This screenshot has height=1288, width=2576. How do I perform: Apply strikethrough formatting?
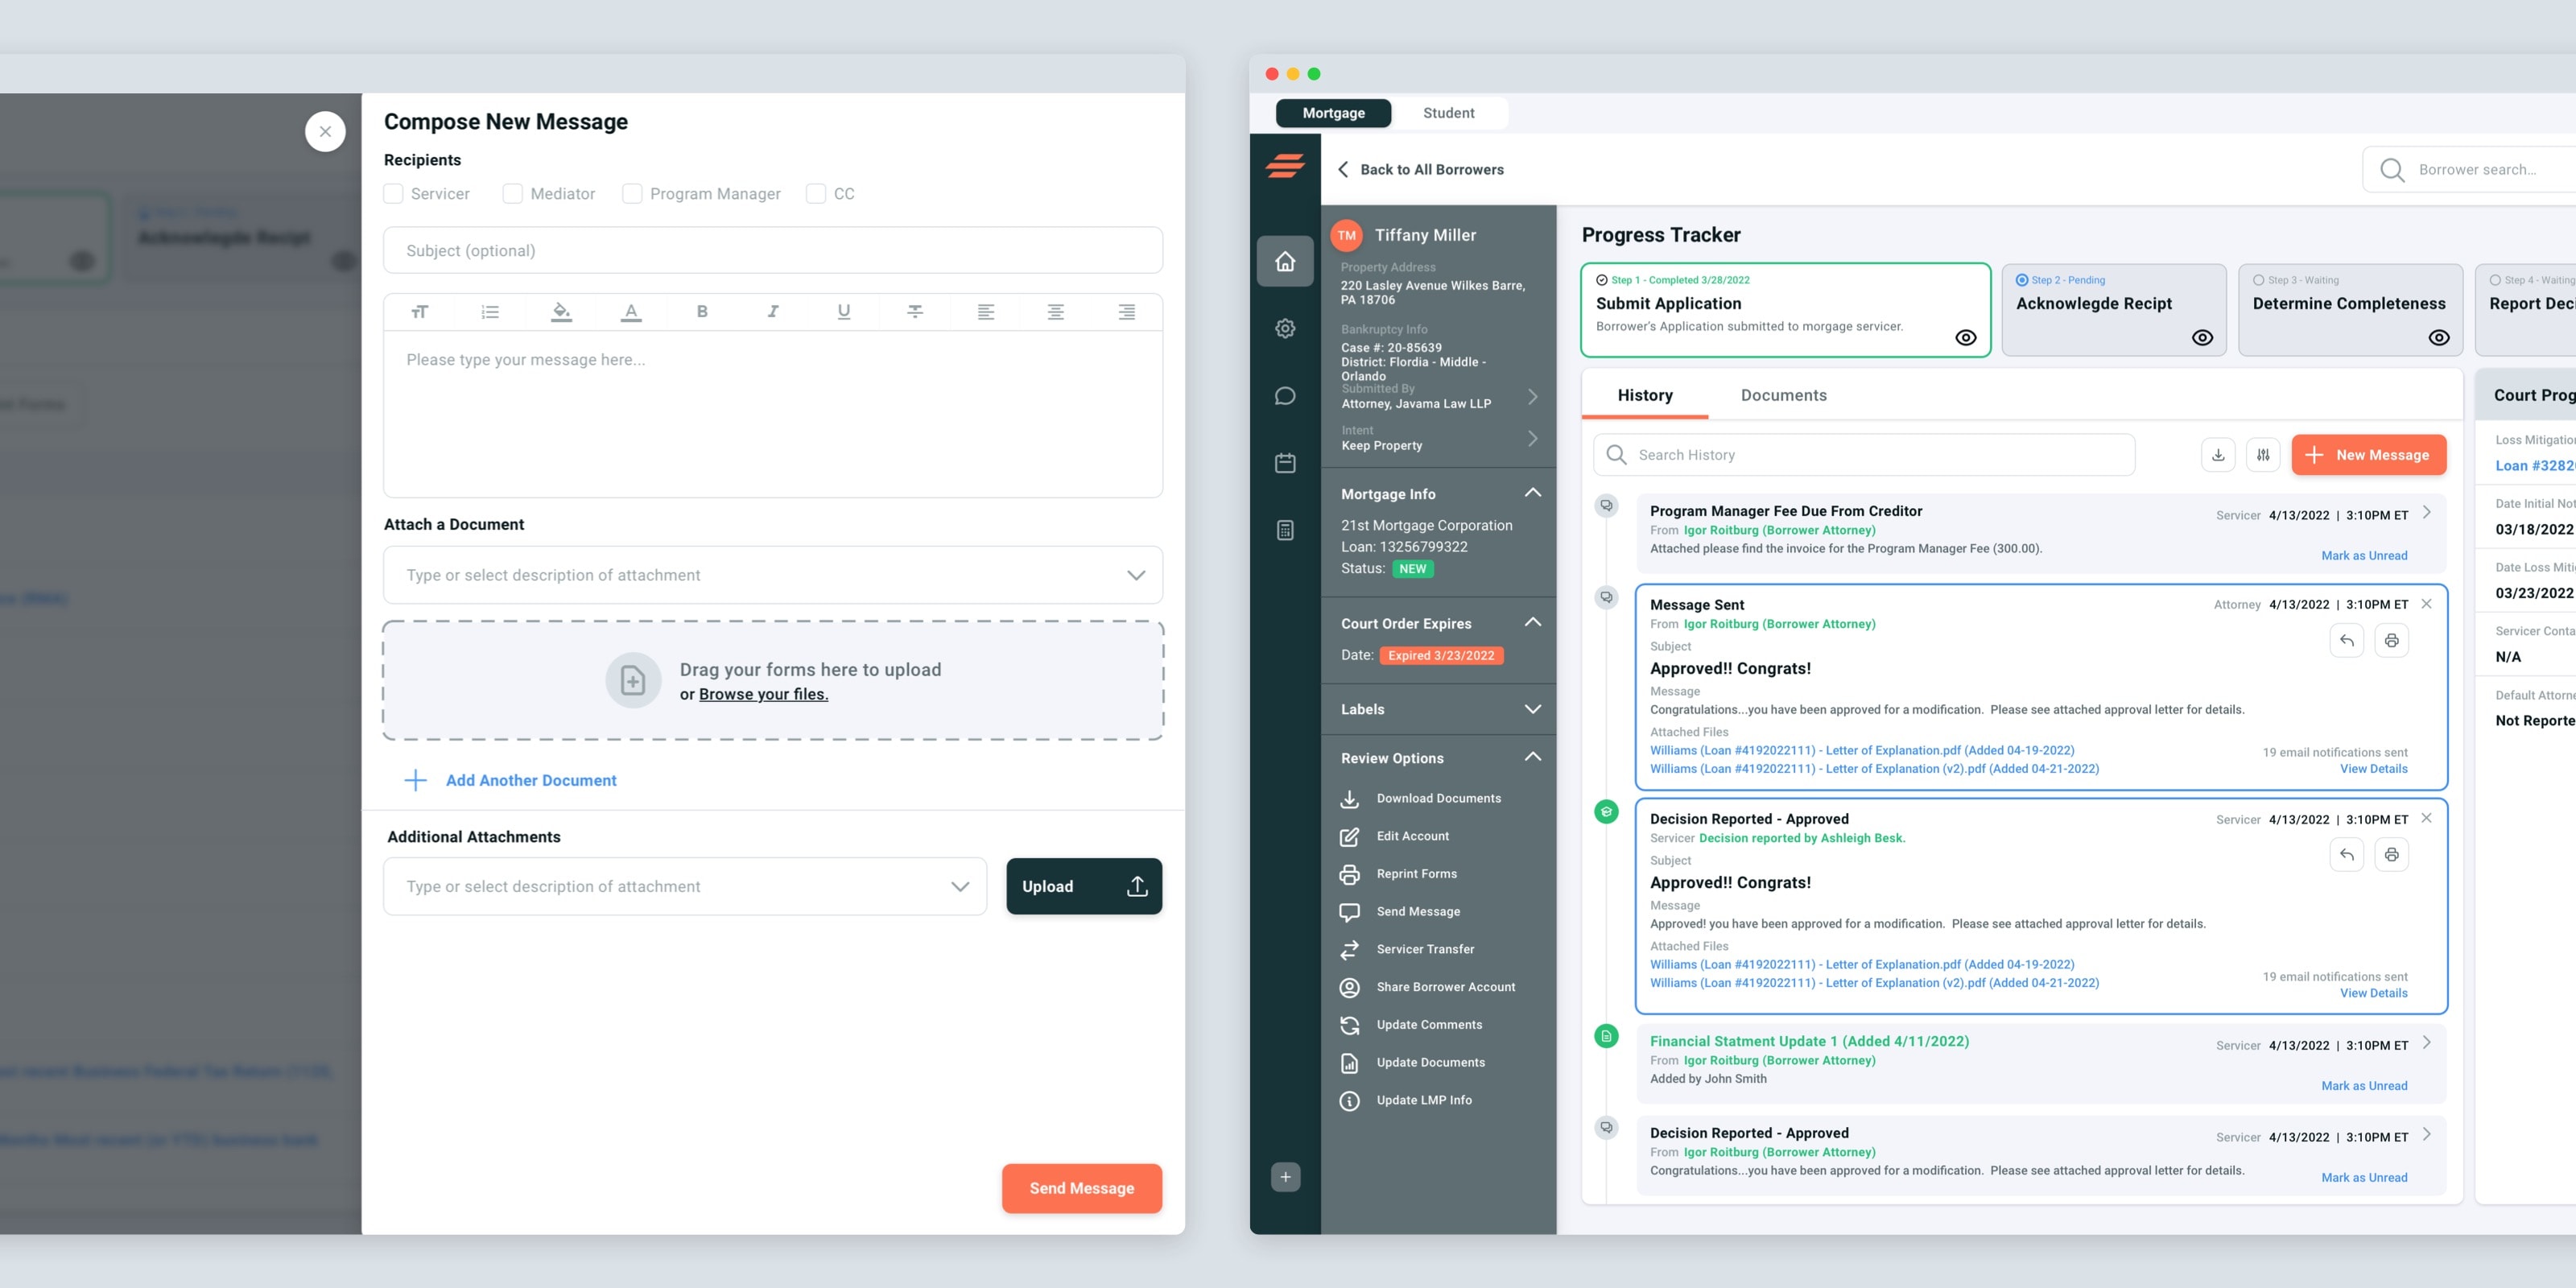click(915, 312)
